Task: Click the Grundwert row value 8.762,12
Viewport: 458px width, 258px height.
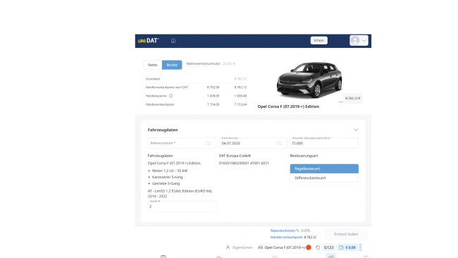Action: pos(240,79)
